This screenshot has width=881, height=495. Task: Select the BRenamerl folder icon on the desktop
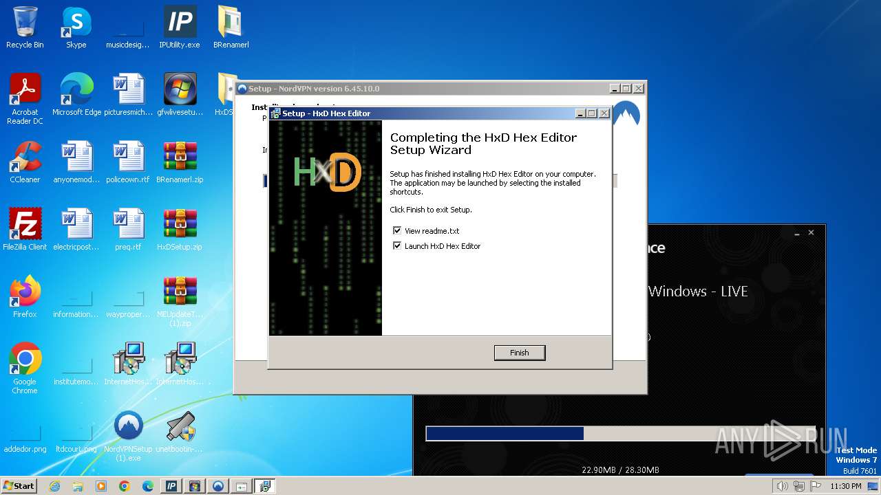[231, 27]
